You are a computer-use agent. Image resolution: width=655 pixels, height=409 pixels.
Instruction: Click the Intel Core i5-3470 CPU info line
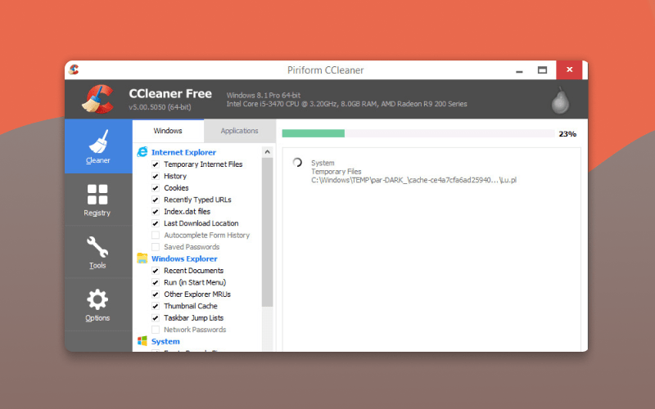pos(346,104)
